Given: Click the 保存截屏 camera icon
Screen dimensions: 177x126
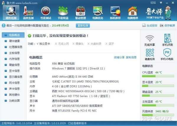Looking at the screenshot, I should [x=162, y=25].
